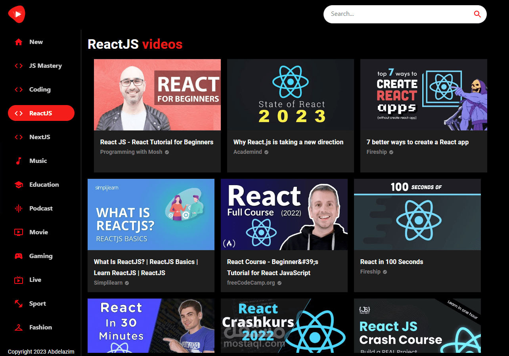The height and width of the screenshot is (356, 509).
Task: Open the Music category
Action: tap(41, 161)
